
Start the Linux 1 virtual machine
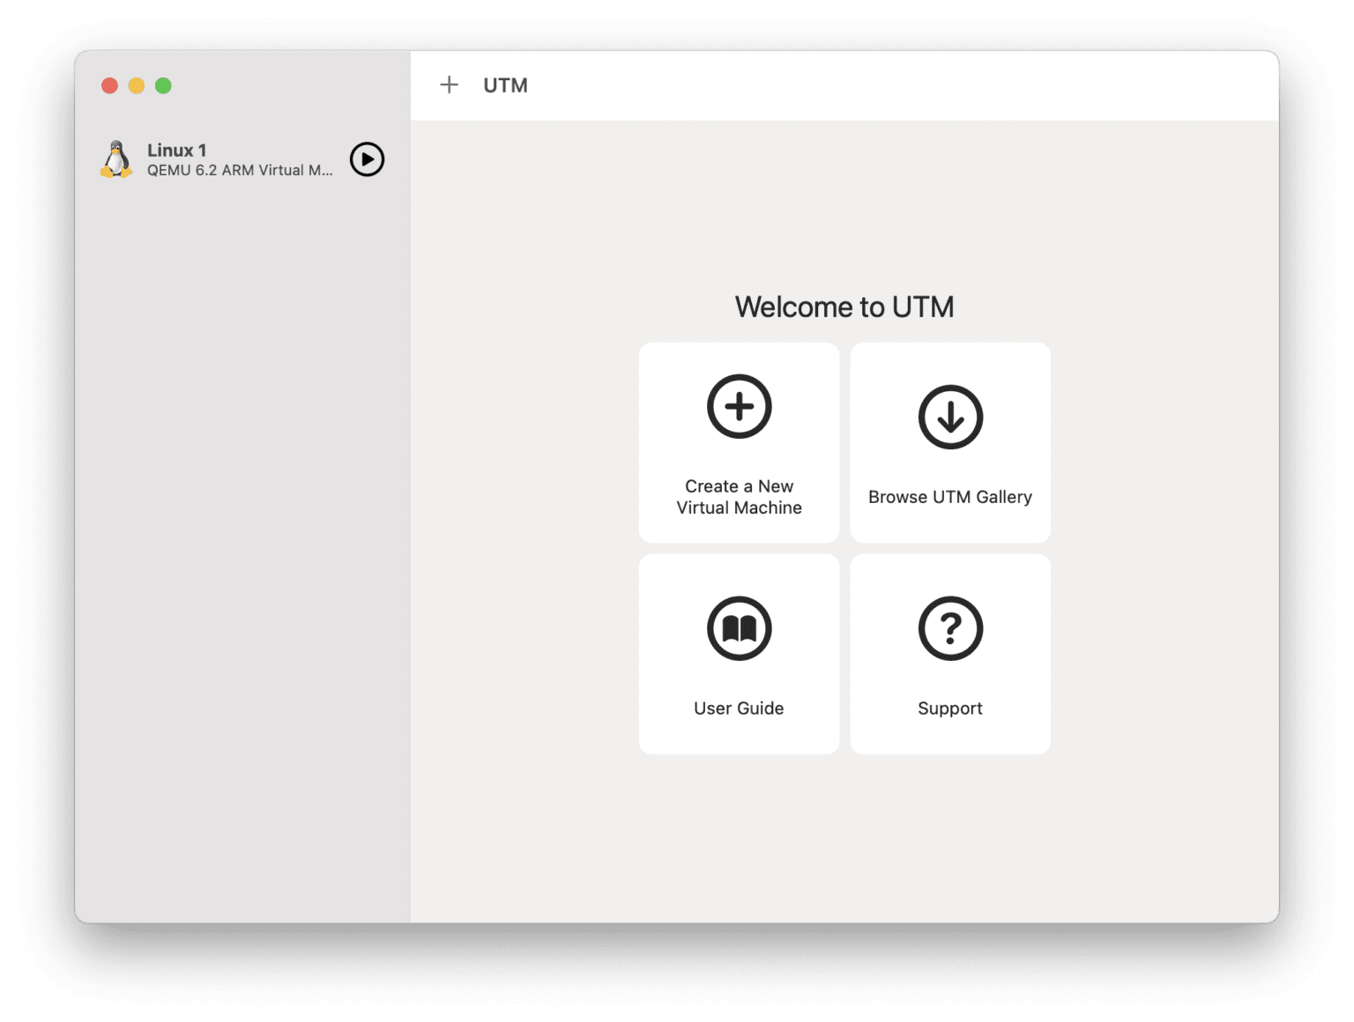click(367, 160)
